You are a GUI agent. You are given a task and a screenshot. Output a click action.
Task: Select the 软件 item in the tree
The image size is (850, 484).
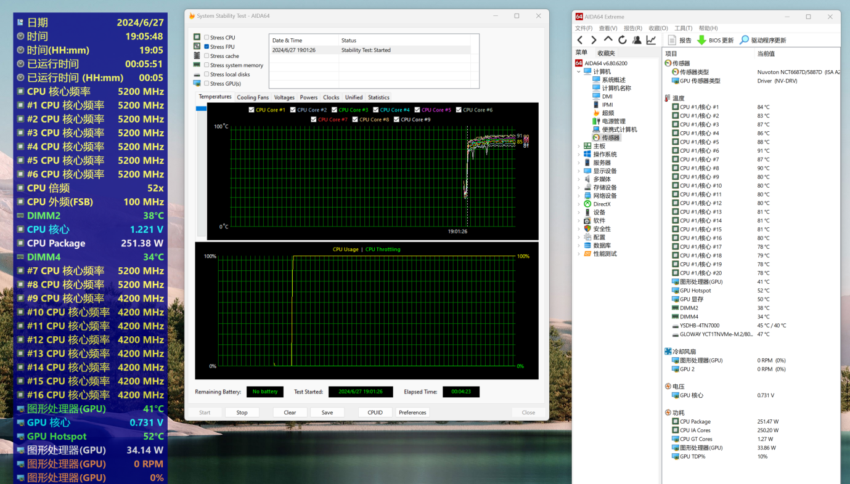(594, 220)
